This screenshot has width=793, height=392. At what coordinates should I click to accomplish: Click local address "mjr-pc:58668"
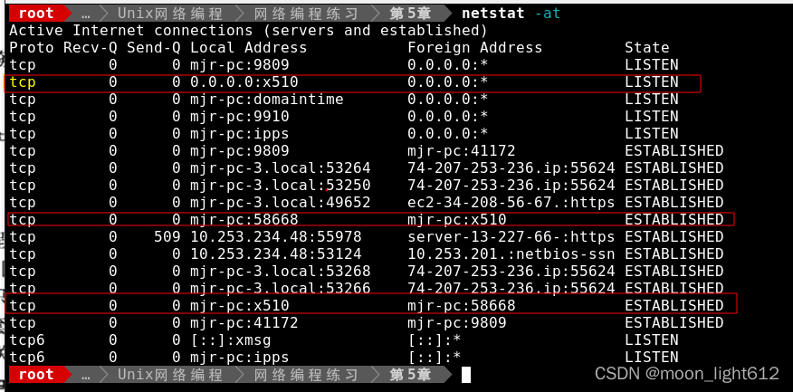pos(244,219)
